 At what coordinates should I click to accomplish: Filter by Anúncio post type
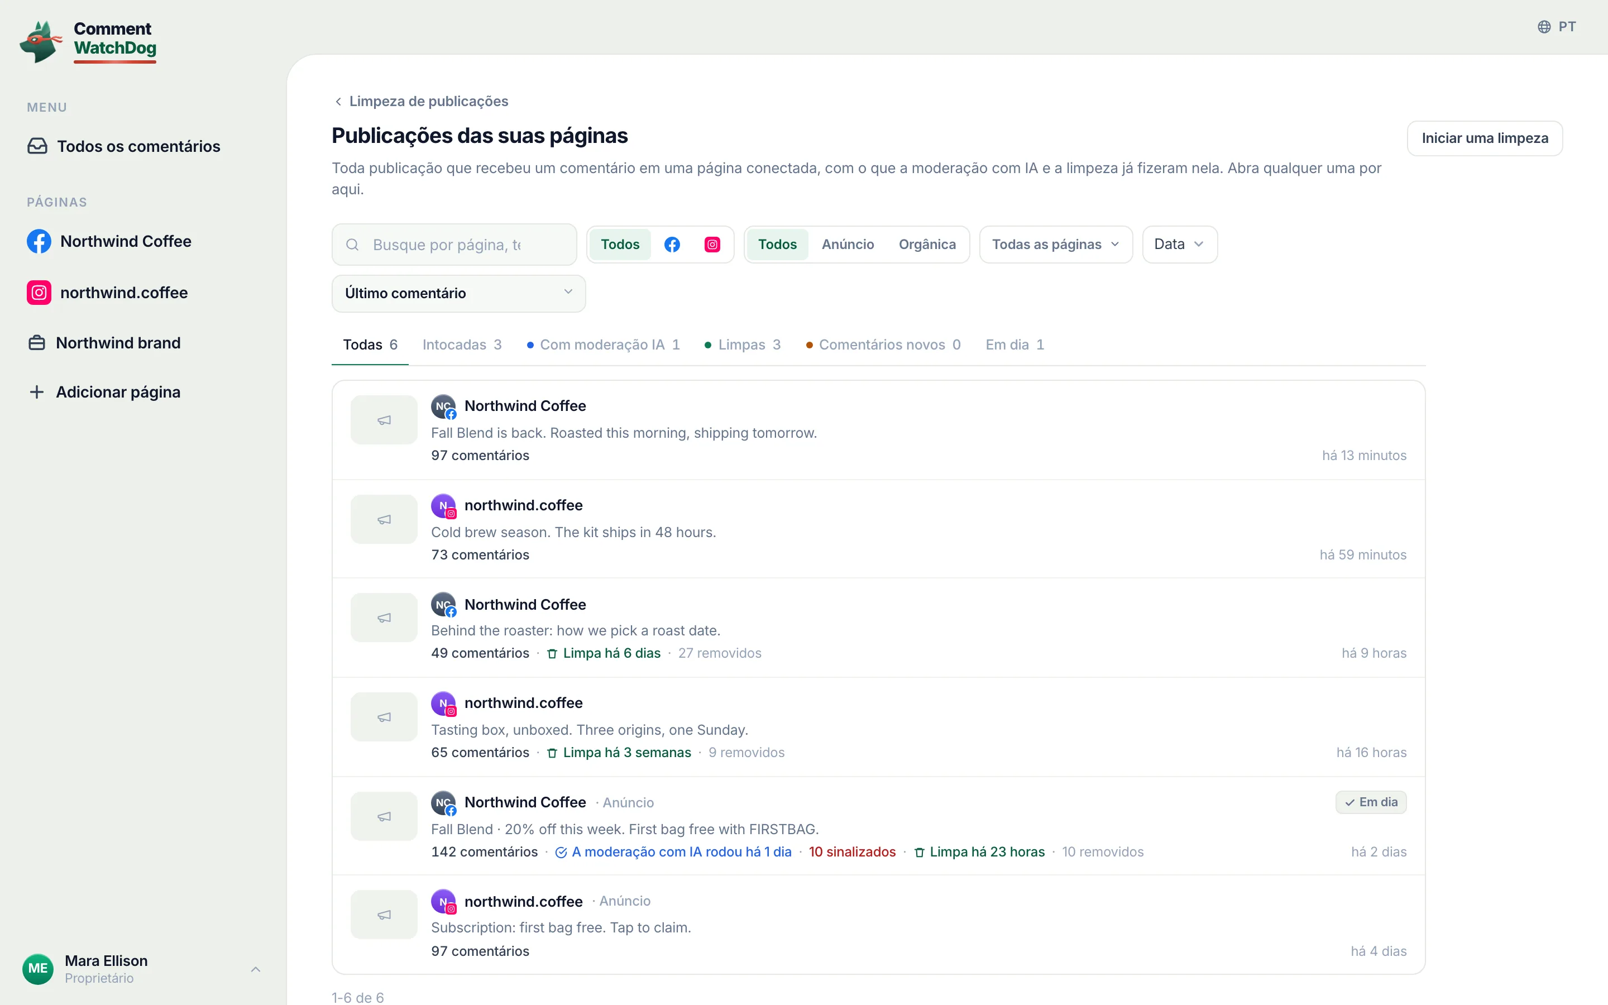848,245
